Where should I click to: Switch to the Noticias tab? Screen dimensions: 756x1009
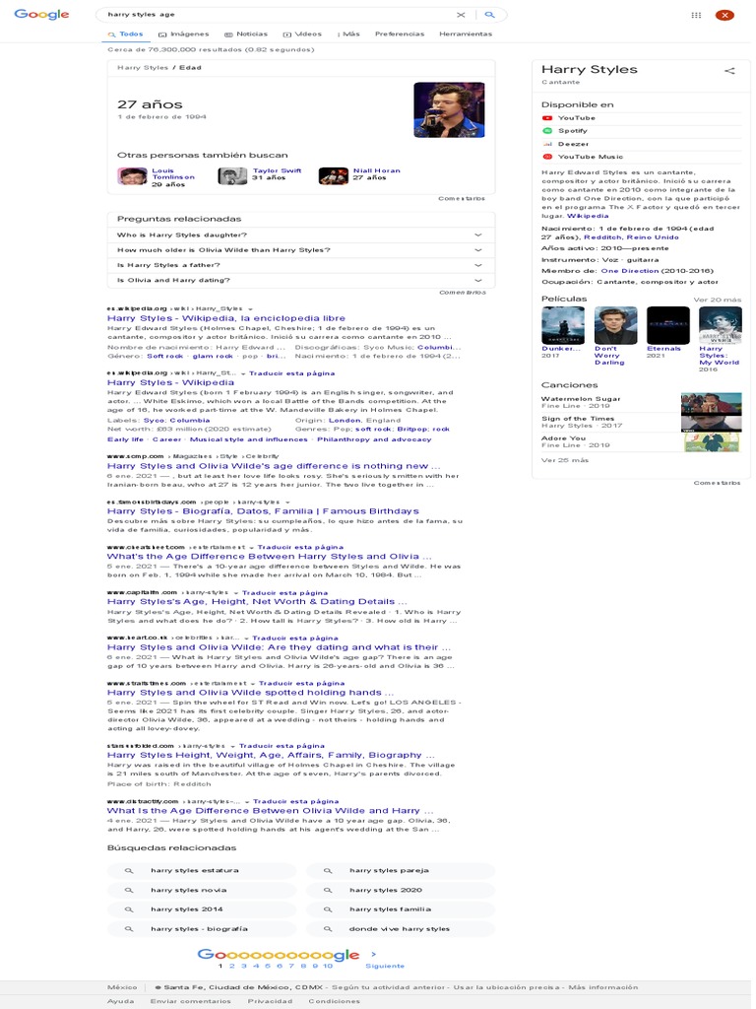coord(245,34)
